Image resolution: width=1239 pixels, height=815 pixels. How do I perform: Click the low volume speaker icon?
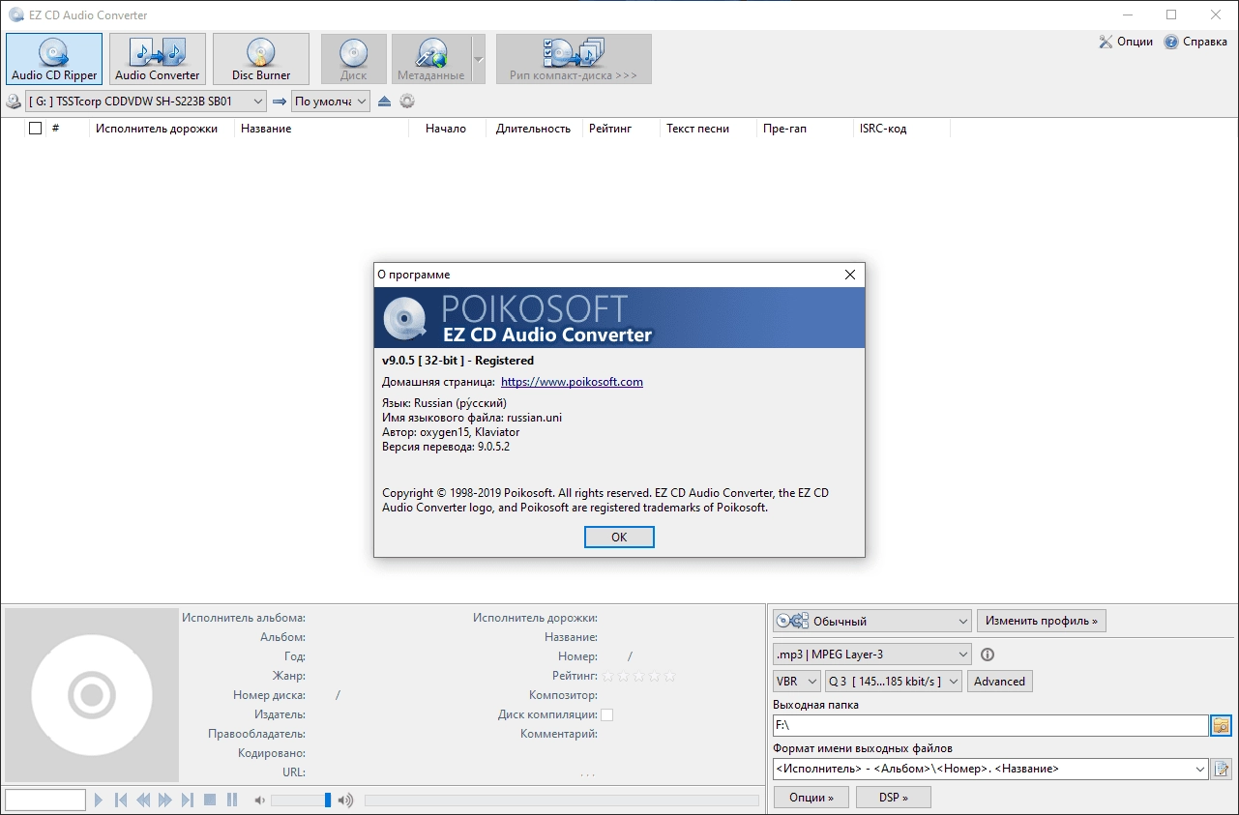[258, 800]
